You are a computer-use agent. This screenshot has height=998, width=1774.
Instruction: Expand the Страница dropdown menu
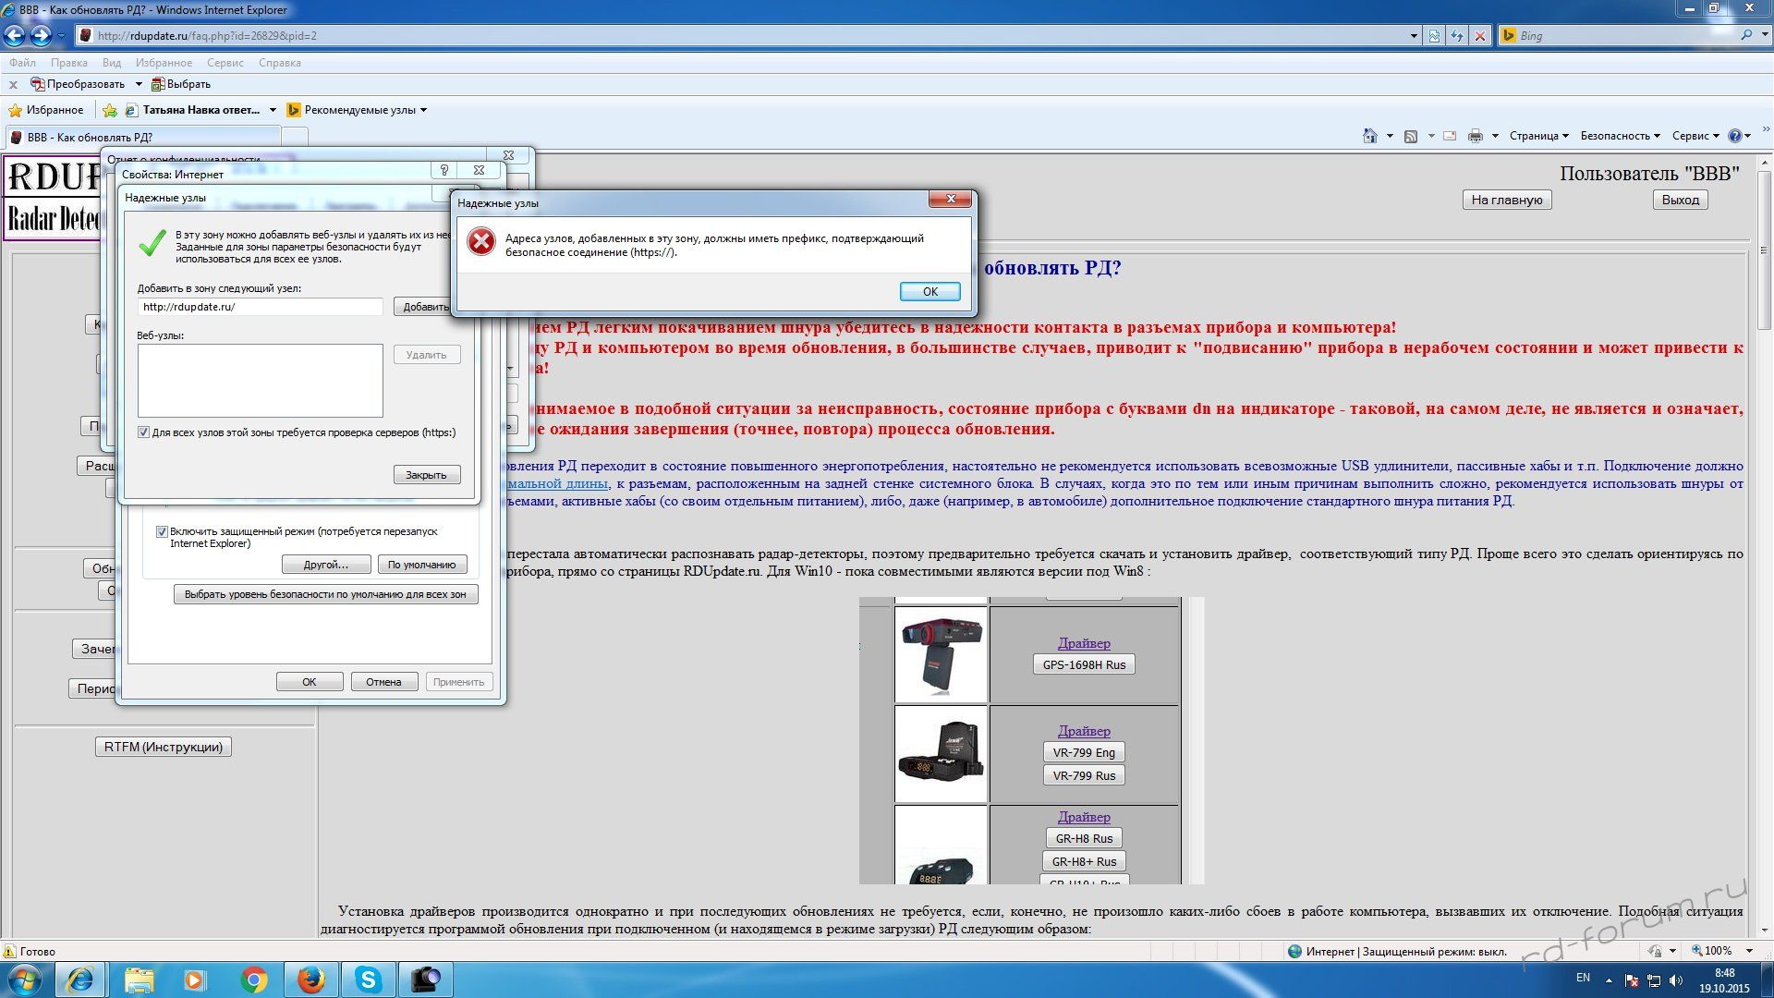(1538, 136)
